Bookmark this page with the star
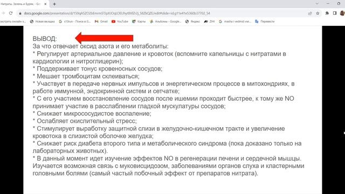Viewport: 345px width, 194px height. [318, 13]
